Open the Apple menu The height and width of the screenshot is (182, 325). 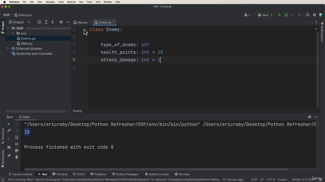click(x=5, y=2)
